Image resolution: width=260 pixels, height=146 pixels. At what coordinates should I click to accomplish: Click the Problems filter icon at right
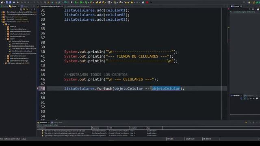point(246,122)
